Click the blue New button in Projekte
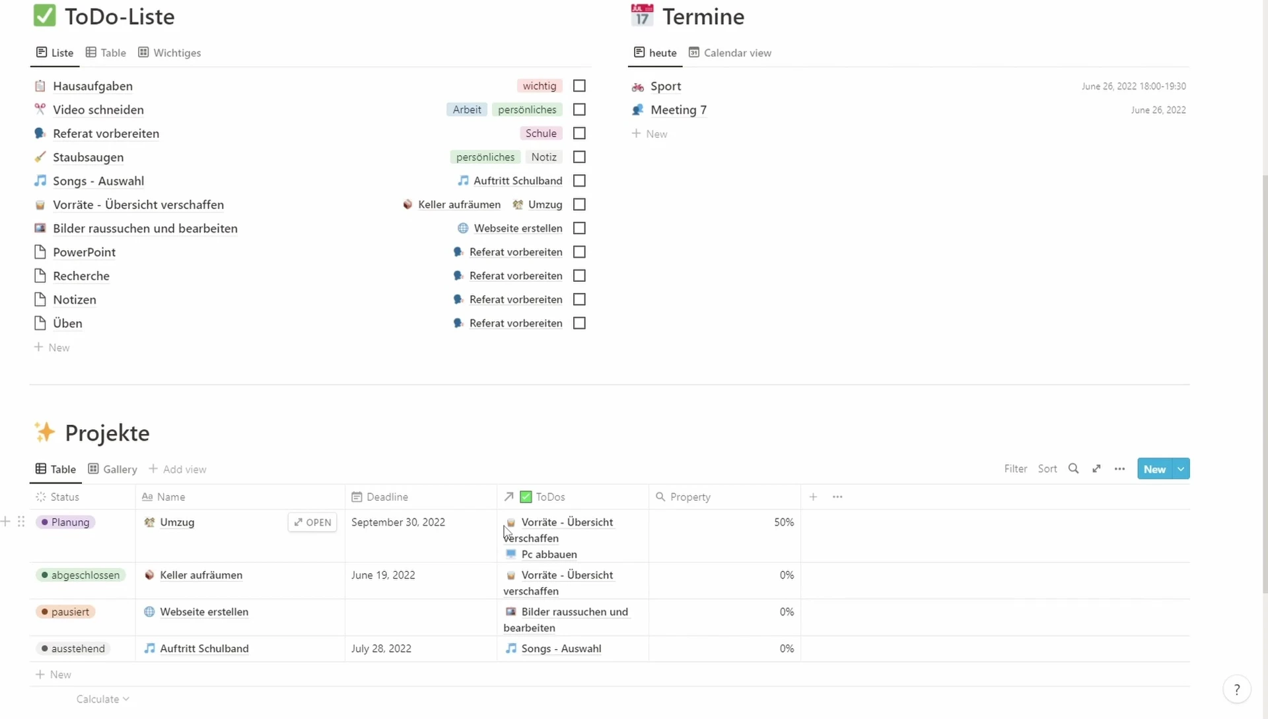Image resolution: width=1268 pixels, height=719 pixels. pos(1154,469)
